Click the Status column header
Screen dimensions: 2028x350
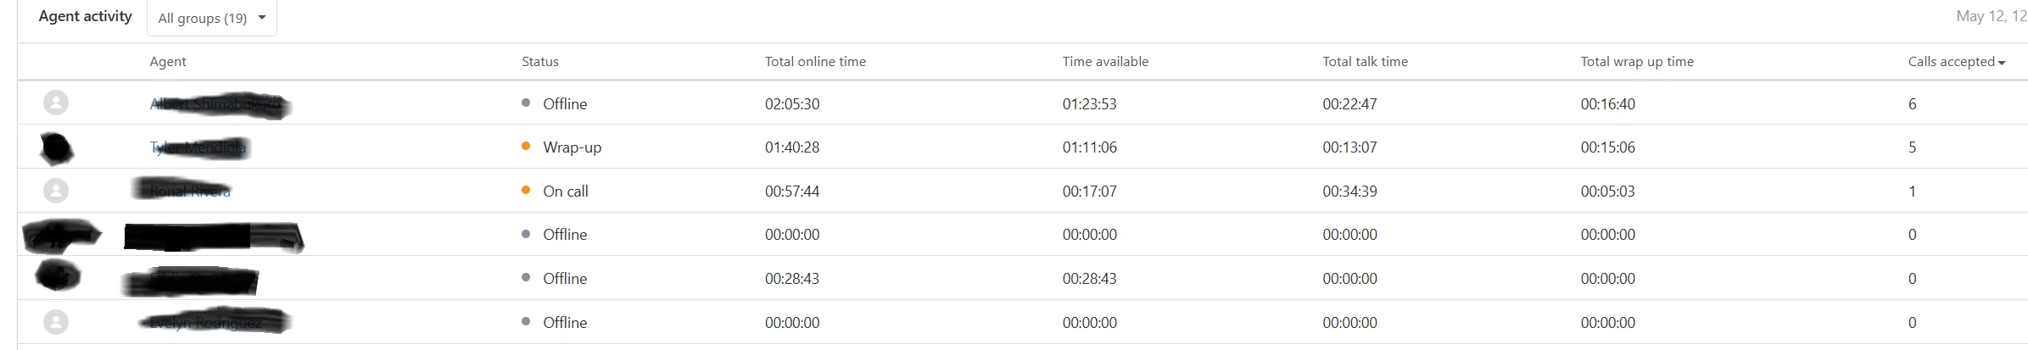[x=540, y=62]
